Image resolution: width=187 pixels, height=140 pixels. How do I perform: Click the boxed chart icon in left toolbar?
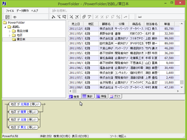7,17
